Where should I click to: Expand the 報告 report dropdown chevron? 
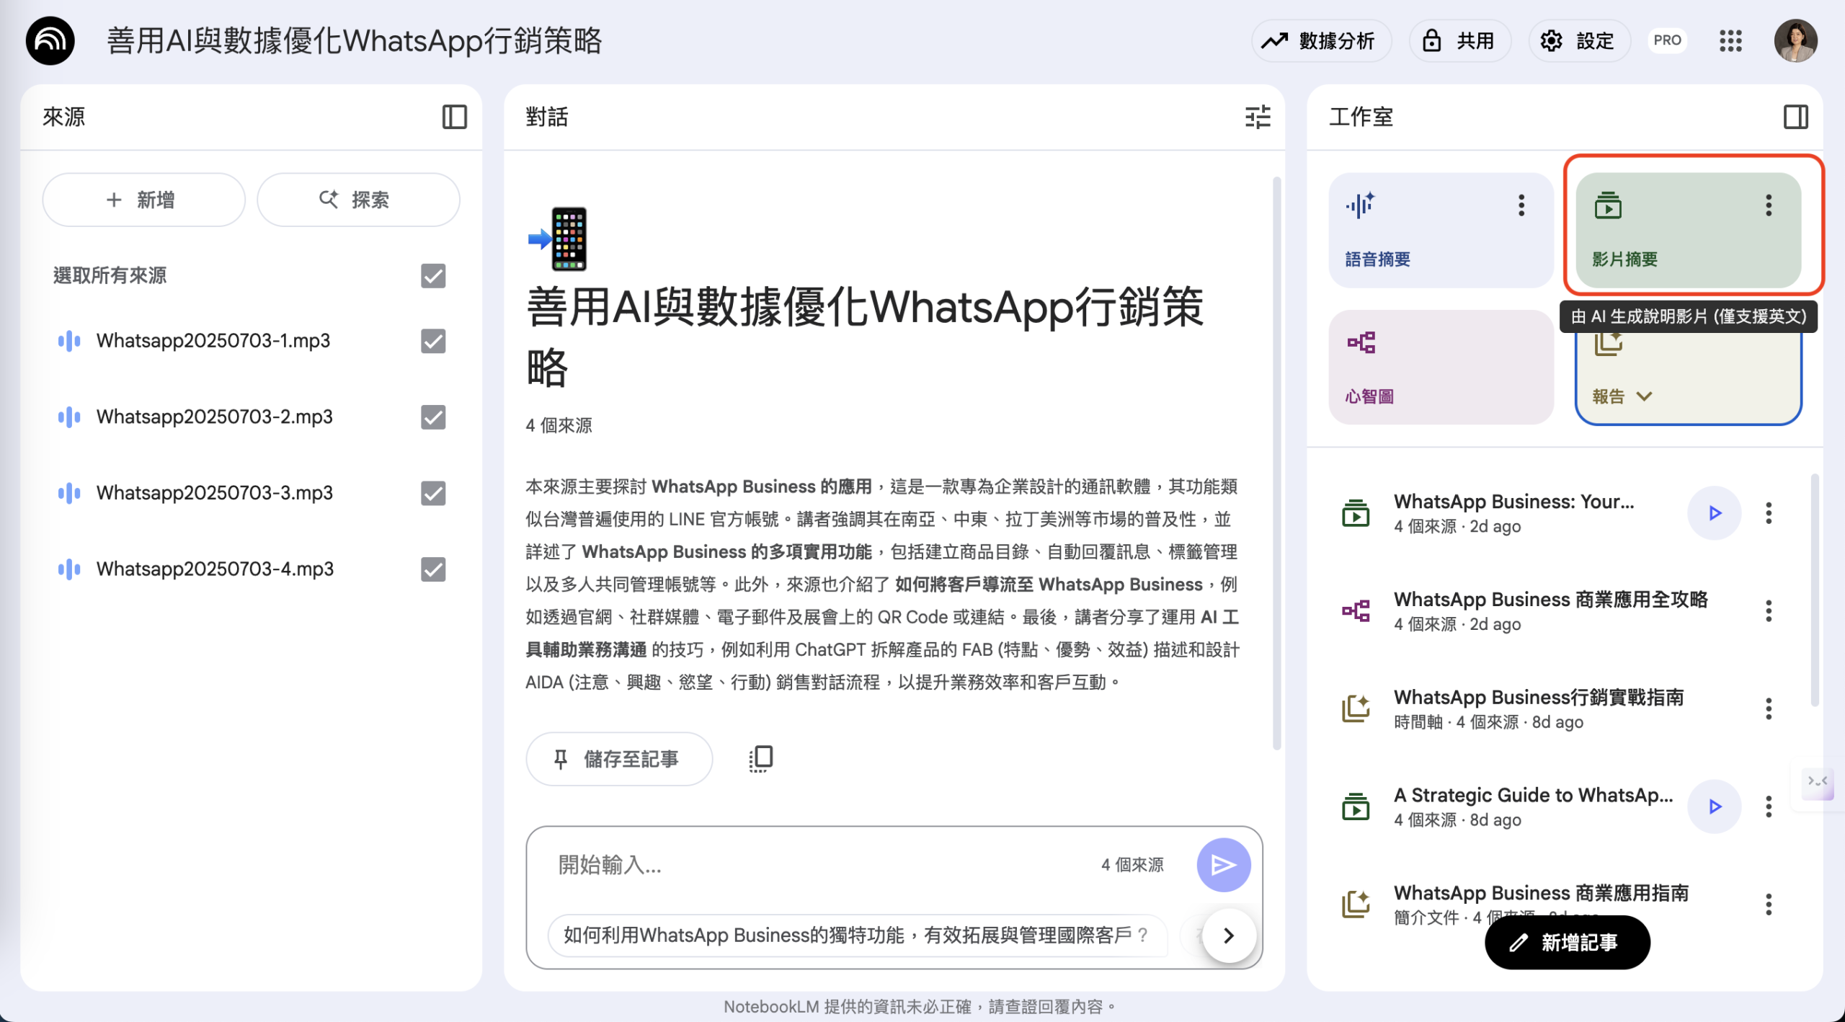pyautogui.click(x=1644, y=396)
